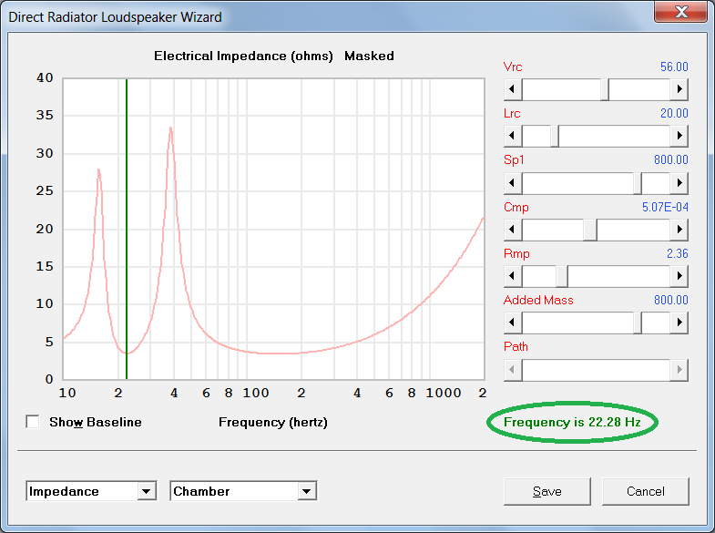Click the Path label
Screen dimensions: 715x533
pyautogui.click(x=516, y=346)
